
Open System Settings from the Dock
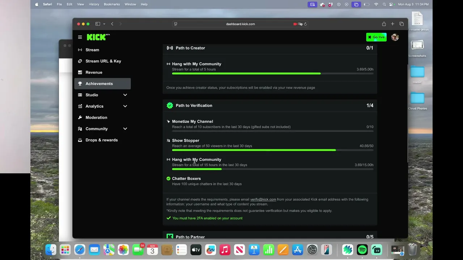[312, 250]
